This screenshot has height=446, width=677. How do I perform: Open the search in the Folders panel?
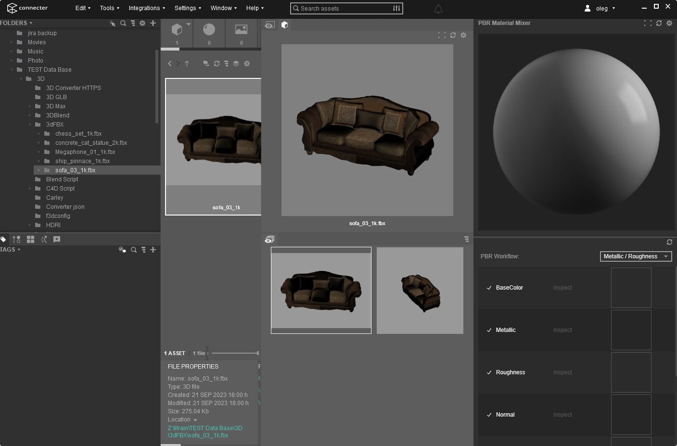(123, 23)
